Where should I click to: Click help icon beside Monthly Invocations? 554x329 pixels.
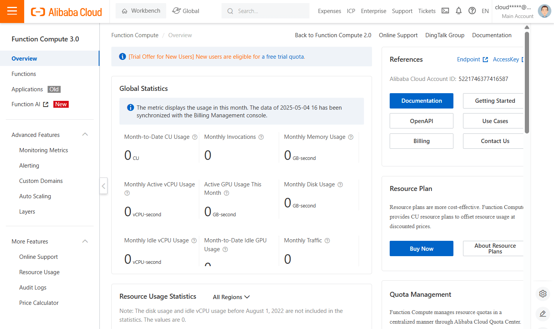pos(261,137)
